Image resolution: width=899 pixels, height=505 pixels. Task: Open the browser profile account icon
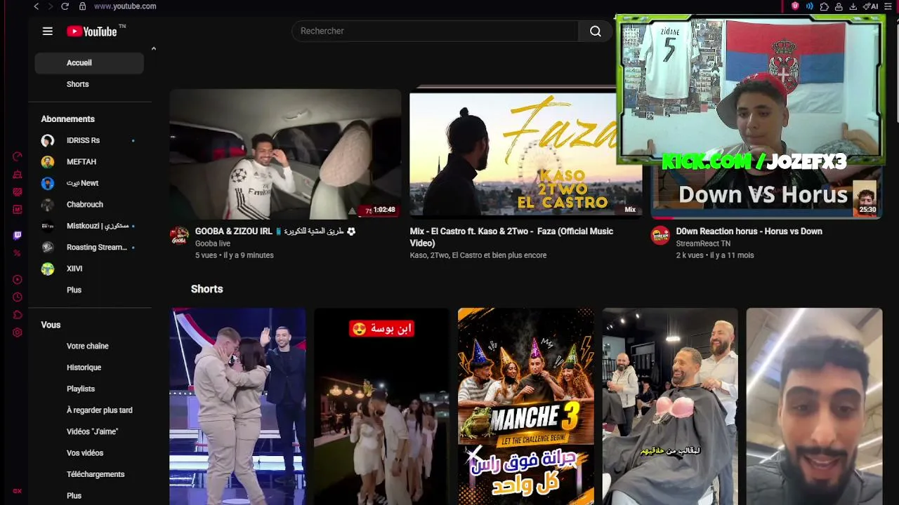[x=839, y=6]
